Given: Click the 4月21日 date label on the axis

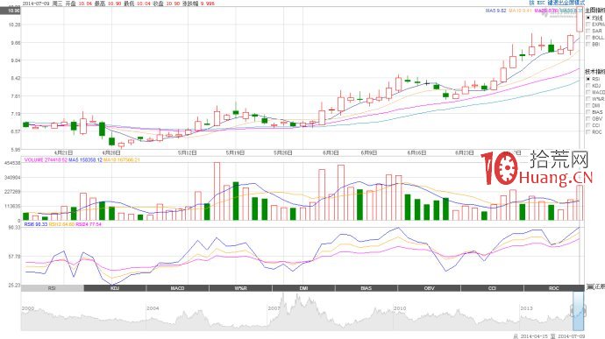Looking at the screenshot, I should 64,153.
